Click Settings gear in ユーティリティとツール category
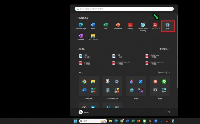Viewport: 200px width, 124px height. [117, 81]
